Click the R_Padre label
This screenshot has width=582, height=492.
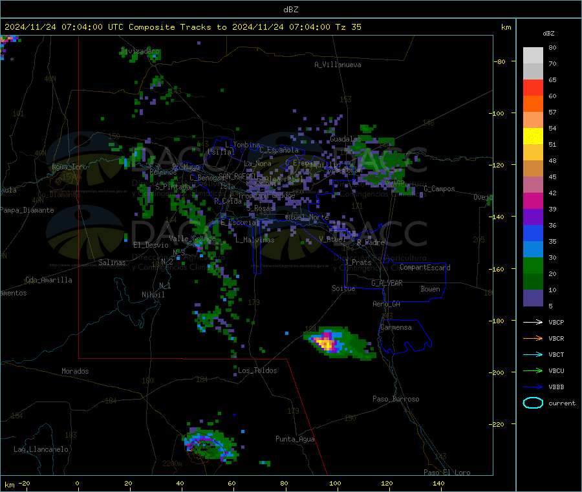coord(371,242)
